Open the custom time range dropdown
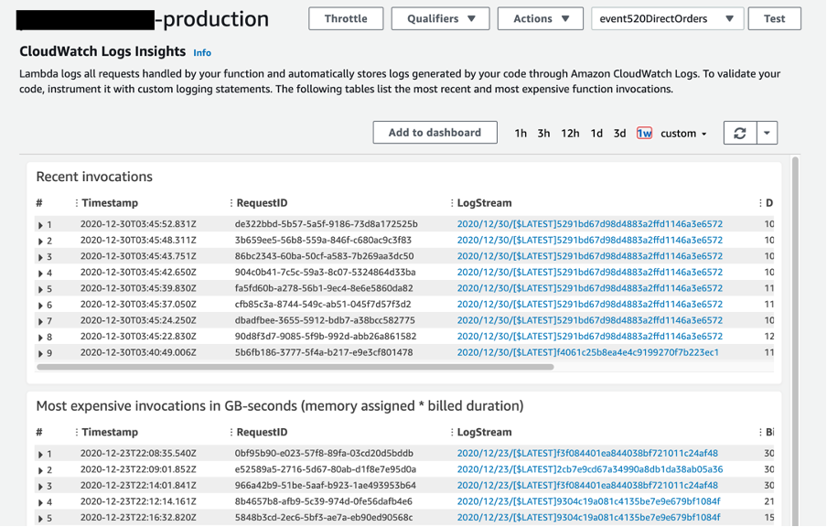 coord(683,134)
